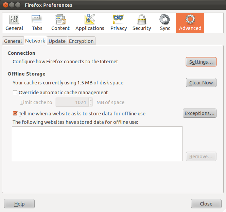Open the Security padlock icon pane
This screenshot has width=226, height=212.
pos(142,23)
